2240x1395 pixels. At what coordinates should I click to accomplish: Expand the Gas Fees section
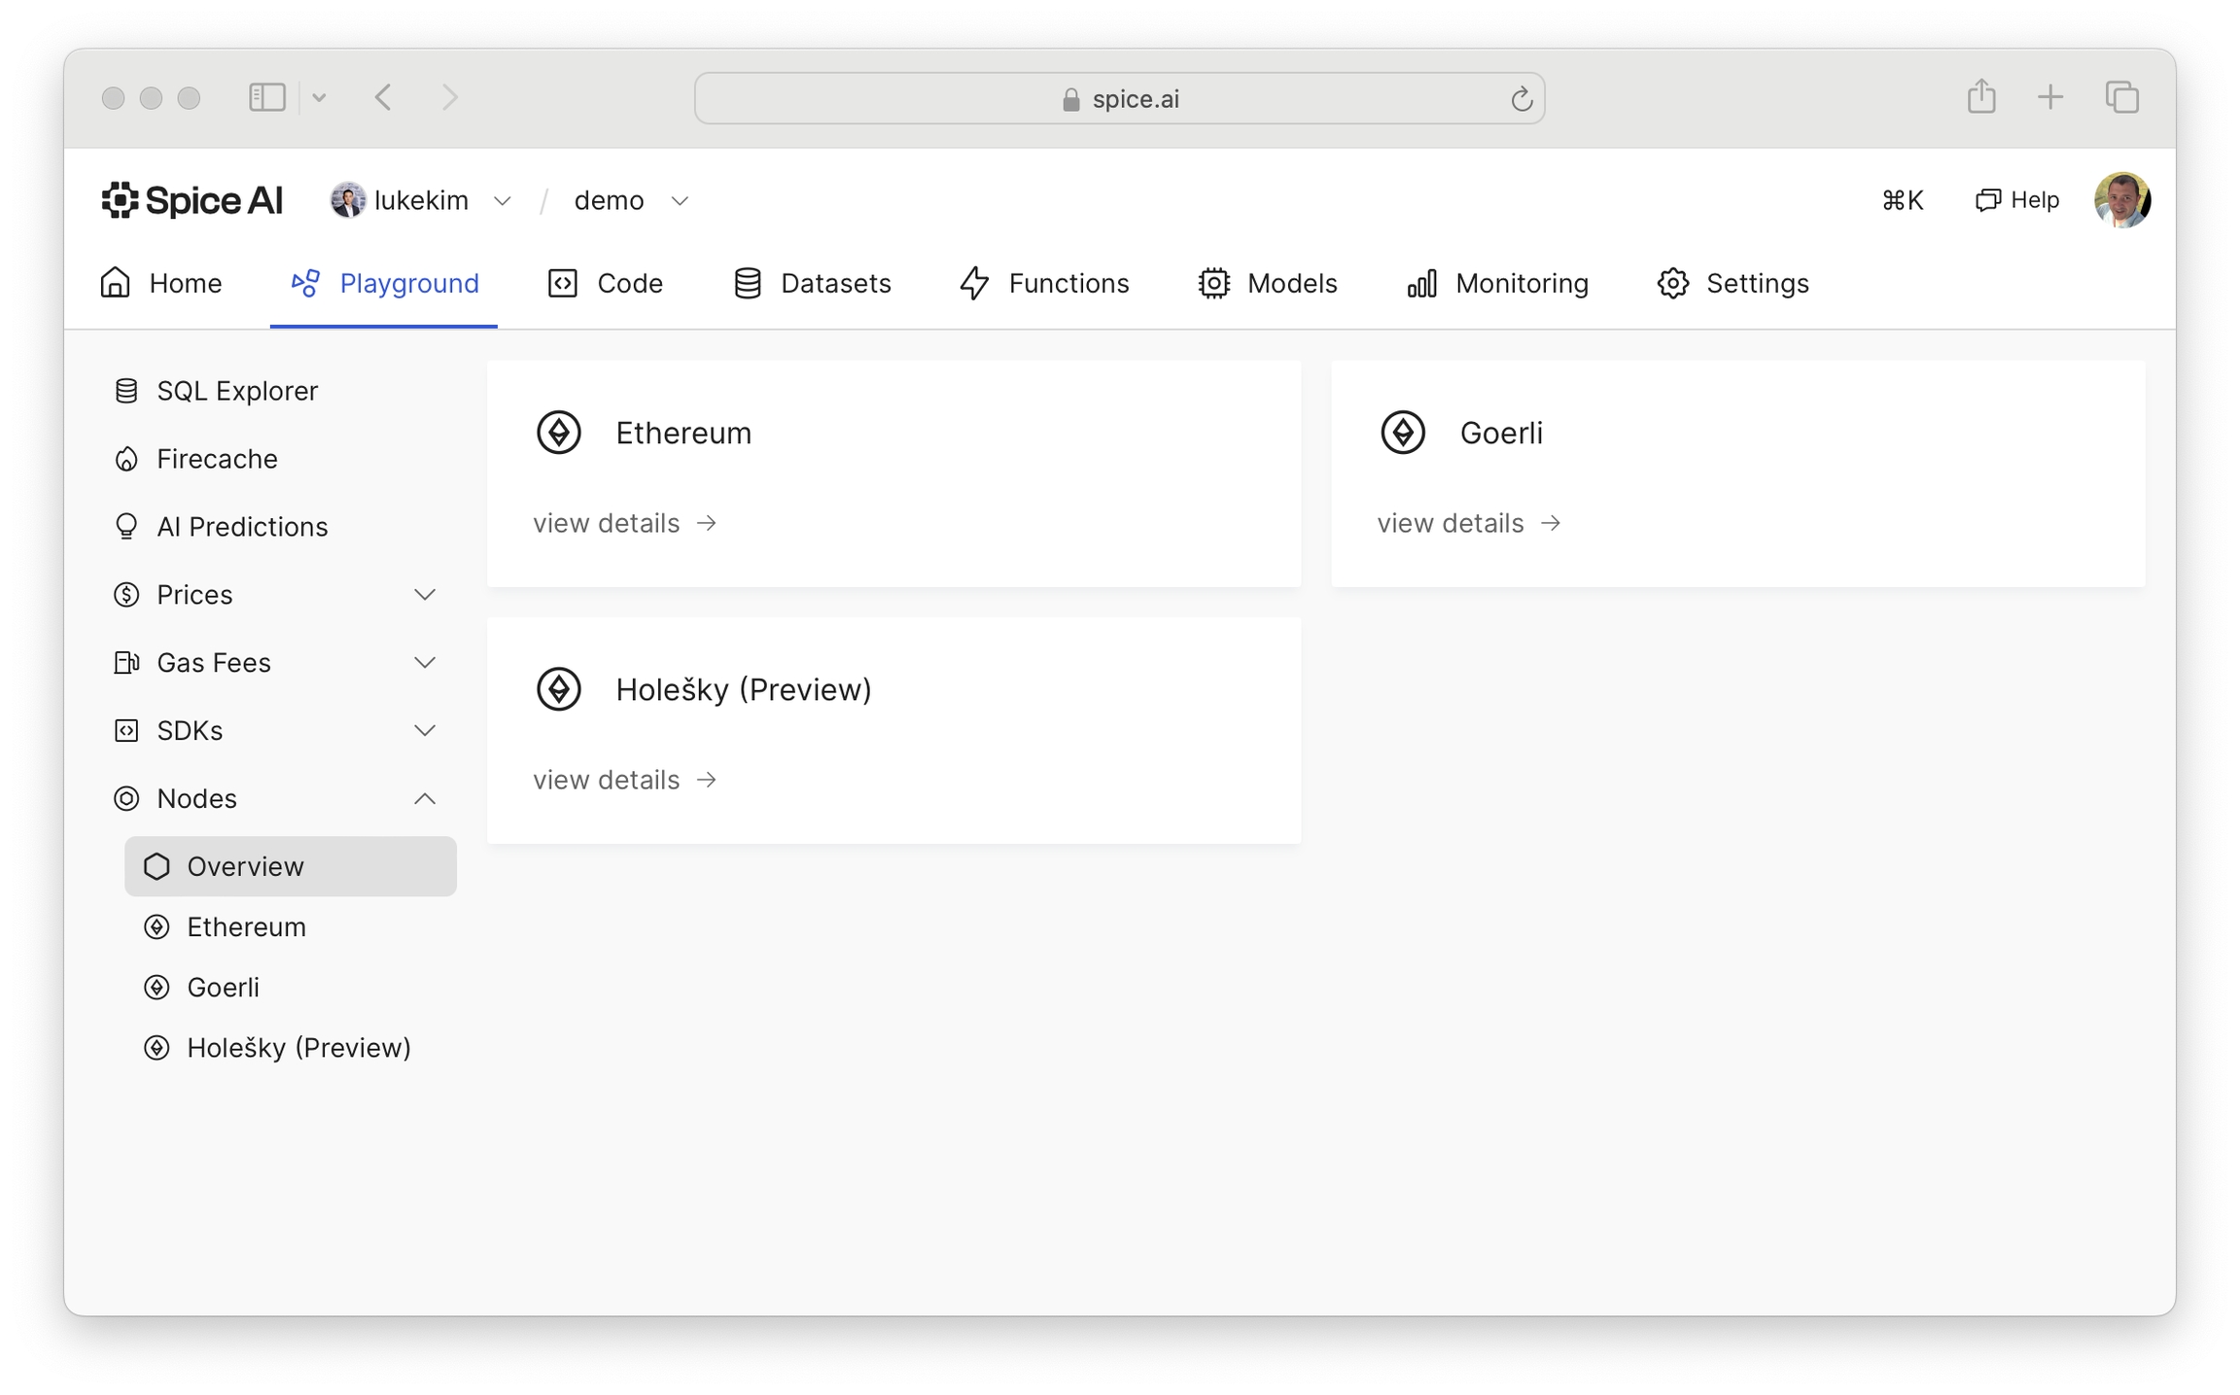click(425, 663)
